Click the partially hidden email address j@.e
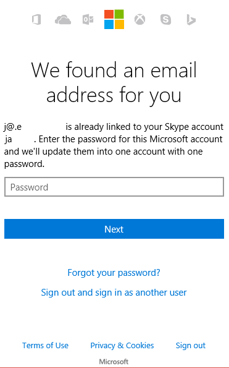This screenshot has height=368, width=229. pyautogui.click(x=12, y=127)
